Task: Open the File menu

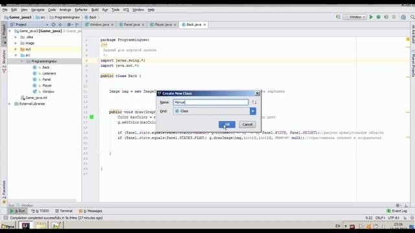Action: coord(5,10)
